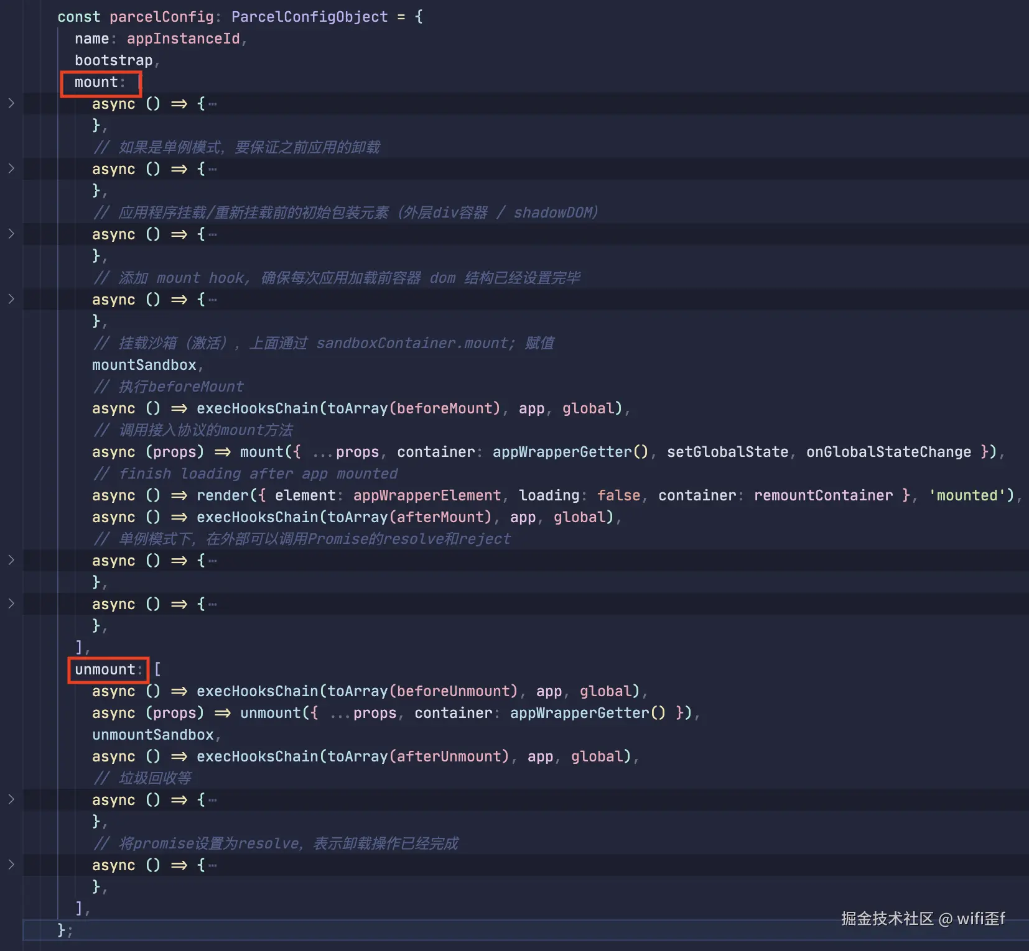Click the false value after loading
Screen dimensions: 1029x951
pos(619,495)
